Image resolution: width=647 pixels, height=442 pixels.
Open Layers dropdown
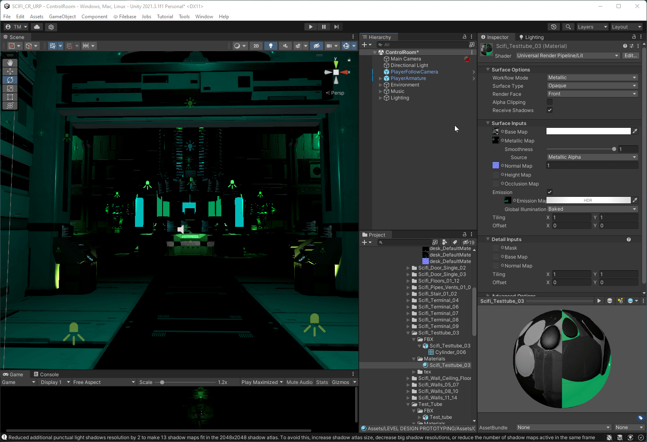coord(592,27)
